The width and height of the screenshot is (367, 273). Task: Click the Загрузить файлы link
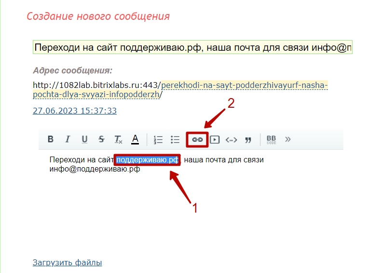tap(67, 263)
